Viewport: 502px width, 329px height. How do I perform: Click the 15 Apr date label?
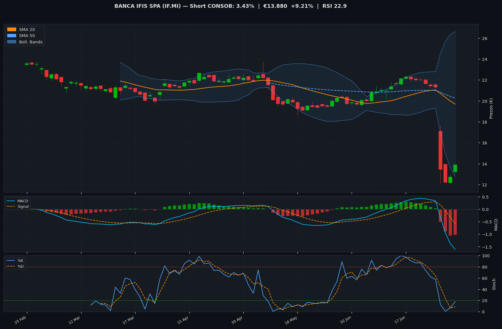point(183,320)
